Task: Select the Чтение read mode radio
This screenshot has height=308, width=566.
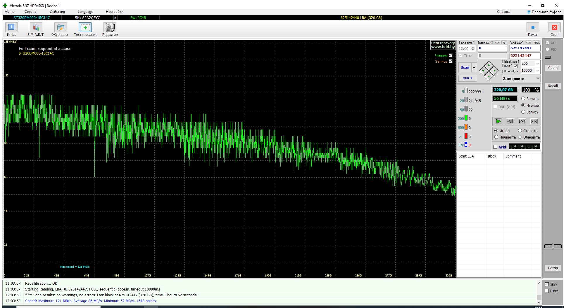Action: 523,105
